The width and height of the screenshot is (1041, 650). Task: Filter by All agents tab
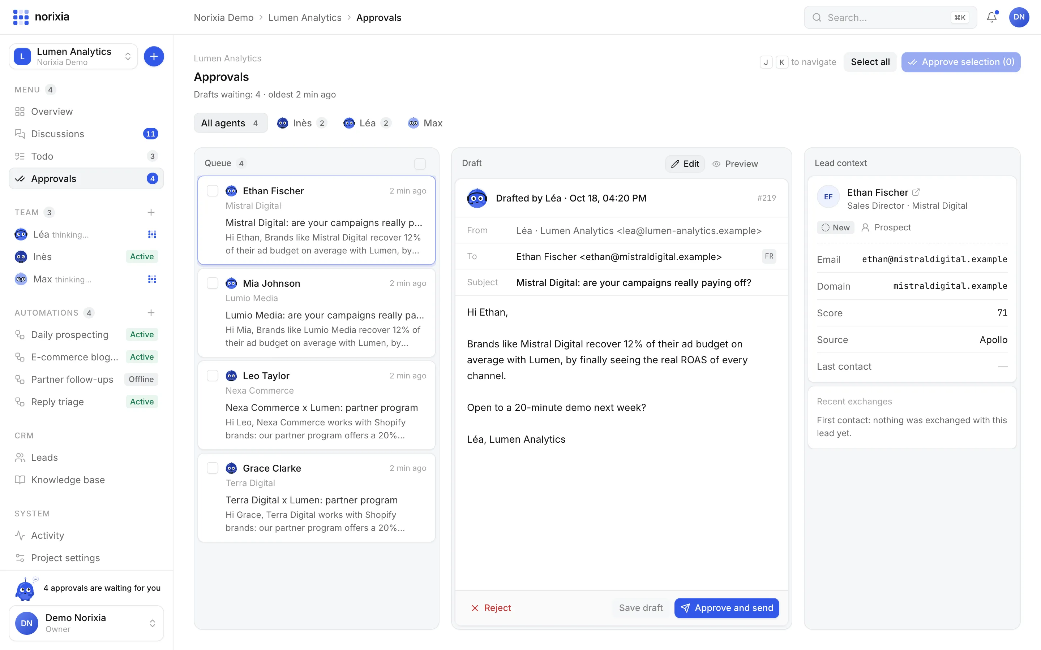pyautogui.click(x=231, y=123)
